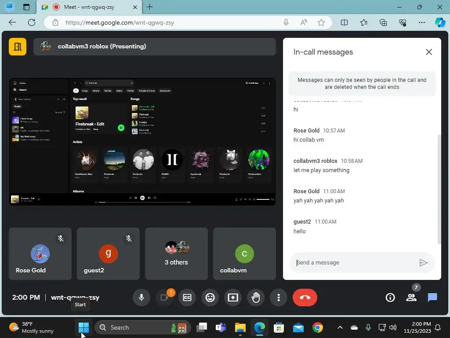
Task: Open more options three-dot menu in Meet
Action: coord(278,298)
